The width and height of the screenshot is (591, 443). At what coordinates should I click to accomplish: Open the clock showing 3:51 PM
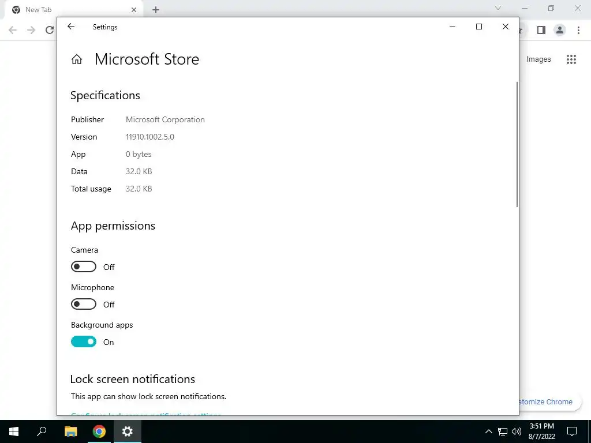[x=541, y=431]
